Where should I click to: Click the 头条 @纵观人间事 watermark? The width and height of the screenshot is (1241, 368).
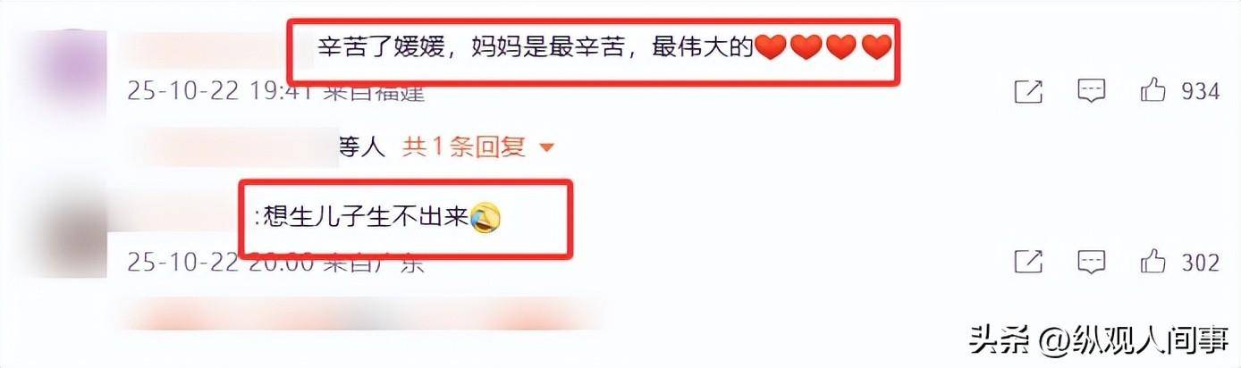pyautogui.click(x=1101, y=339)
